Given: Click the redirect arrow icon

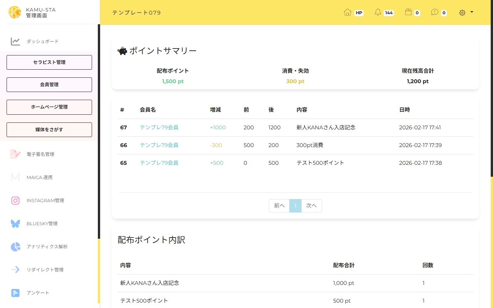Looking at the screenshot, I should 15,269.
